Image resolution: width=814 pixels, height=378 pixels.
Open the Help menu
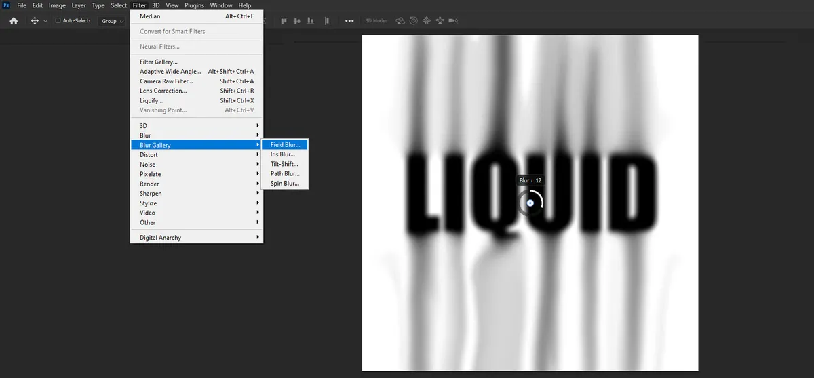coord(244,5)
